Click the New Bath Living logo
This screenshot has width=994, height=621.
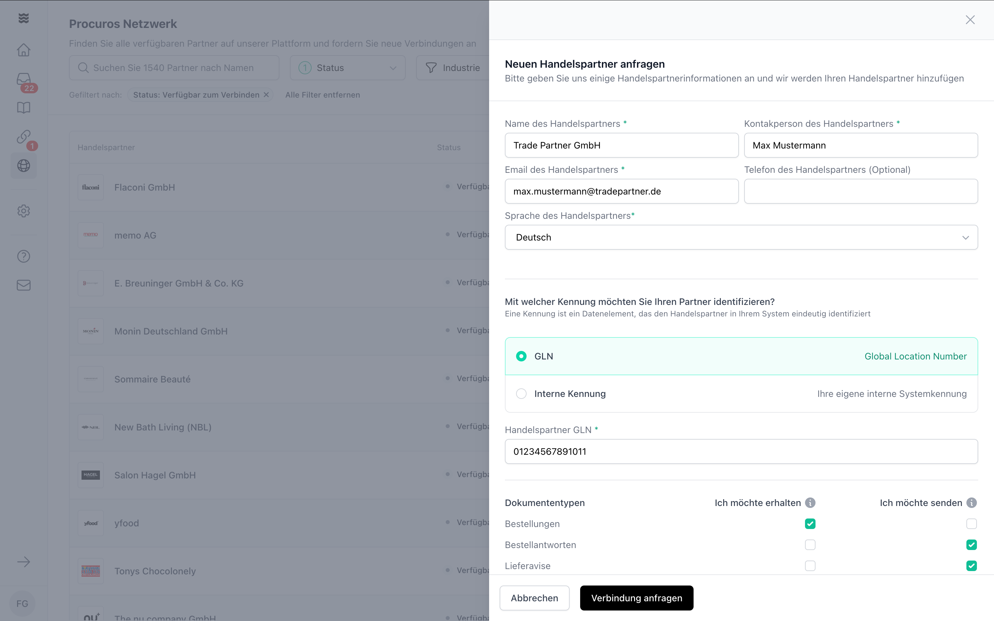coord(90,427)
